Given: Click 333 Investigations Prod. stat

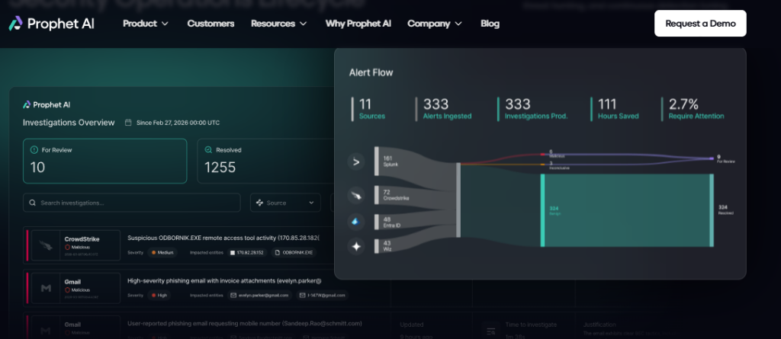Looking at the screenshot, I should pos(533,109).
